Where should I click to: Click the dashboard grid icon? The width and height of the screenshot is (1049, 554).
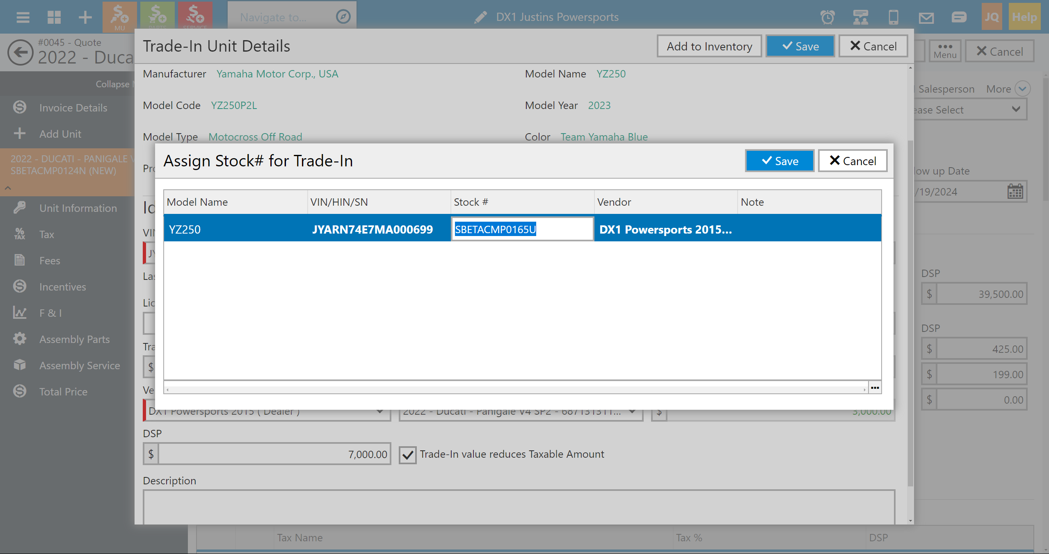54,17
